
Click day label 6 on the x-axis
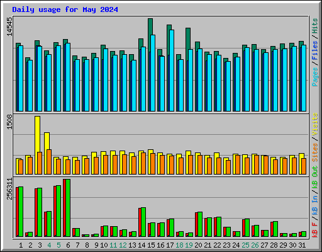pos(68,245)
